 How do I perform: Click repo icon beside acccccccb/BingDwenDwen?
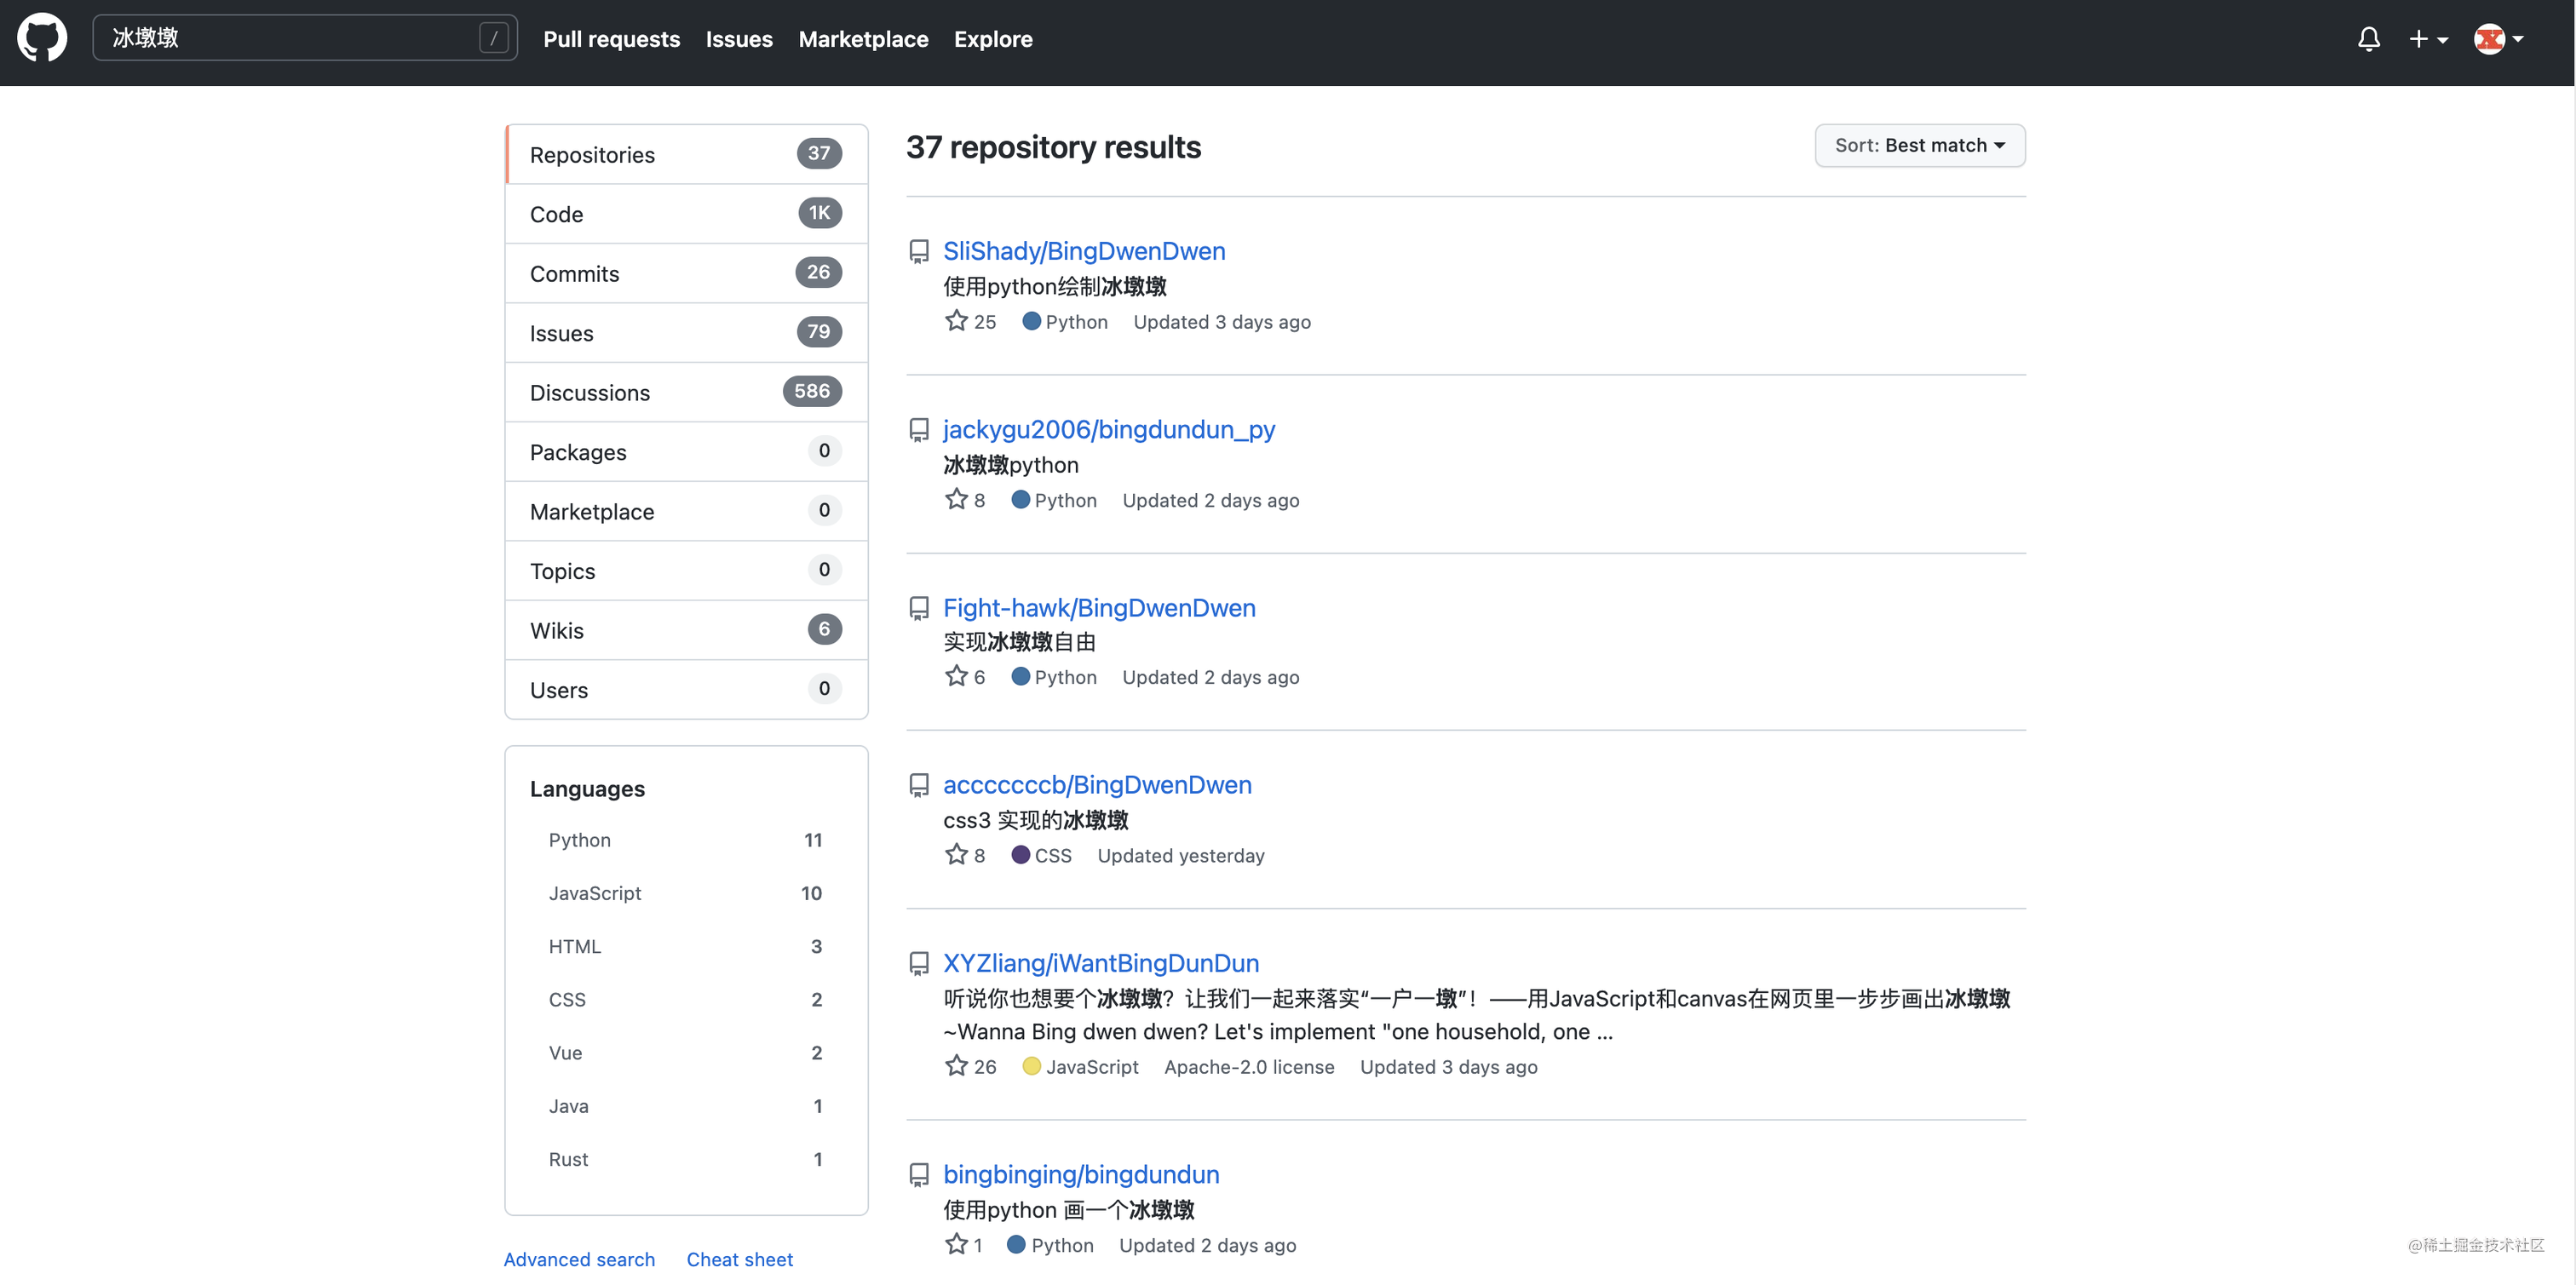coord(918,785)
